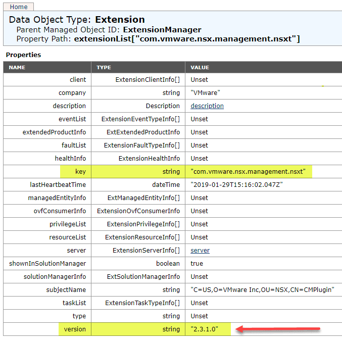342x343 pixels.
Task: Select the "2019-01-29T15:16:02.047Z" value
Action: tap(236, 184)
